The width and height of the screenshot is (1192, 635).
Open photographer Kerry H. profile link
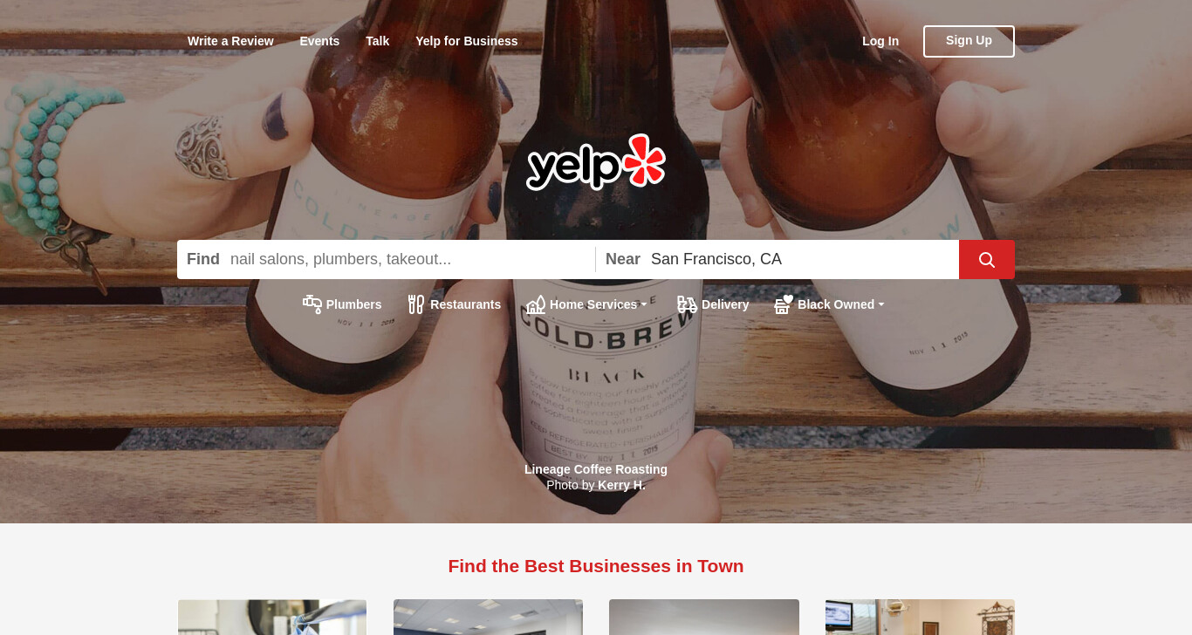(621, 485)
